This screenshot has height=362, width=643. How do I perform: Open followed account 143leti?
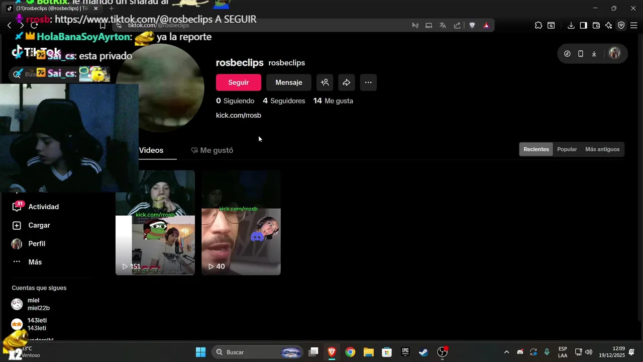tap(29, 324)
